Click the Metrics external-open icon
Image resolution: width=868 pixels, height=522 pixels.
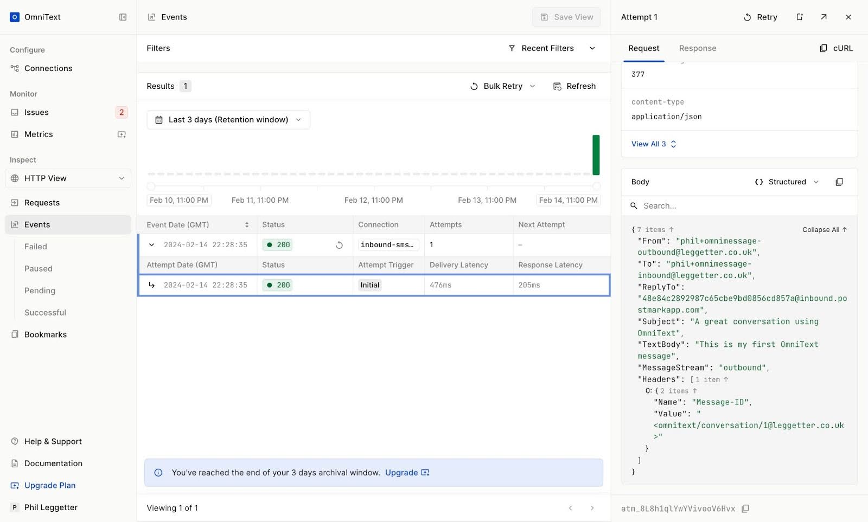point(122,134)
